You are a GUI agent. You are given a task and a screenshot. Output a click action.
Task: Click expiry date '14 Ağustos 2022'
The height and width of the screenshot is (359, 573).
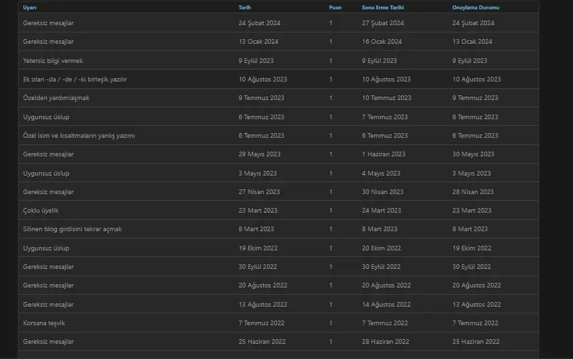pos(386,305)
